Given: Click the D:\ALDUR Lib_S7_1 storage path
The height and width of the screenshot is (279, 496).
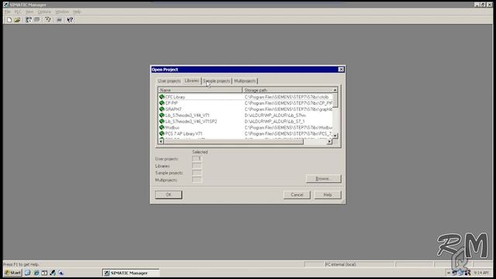Looking at the screenshot, I should point(274,122).
